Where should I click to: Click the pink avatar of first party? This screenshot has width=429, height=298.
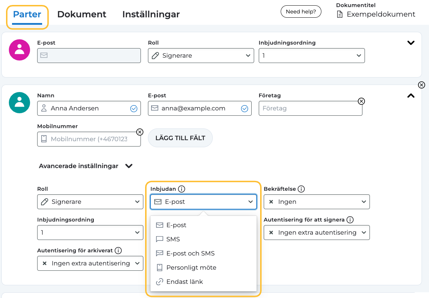click(x=19, y=50)
